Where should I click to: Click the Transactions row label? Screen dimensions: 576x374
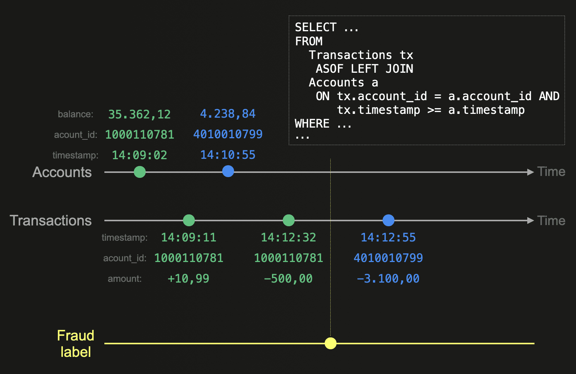tap(51, 221)
